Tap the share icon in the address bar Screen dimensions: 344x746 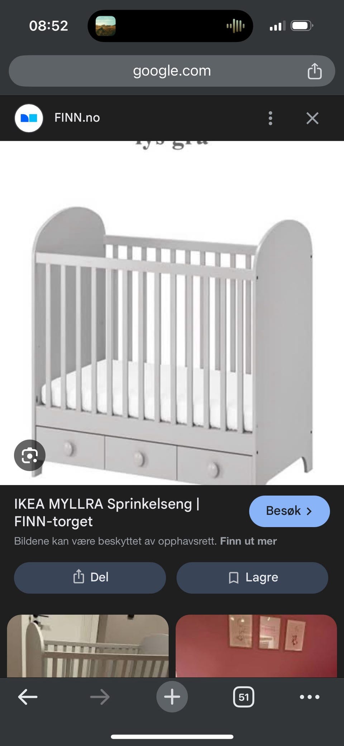click(315, 71)
